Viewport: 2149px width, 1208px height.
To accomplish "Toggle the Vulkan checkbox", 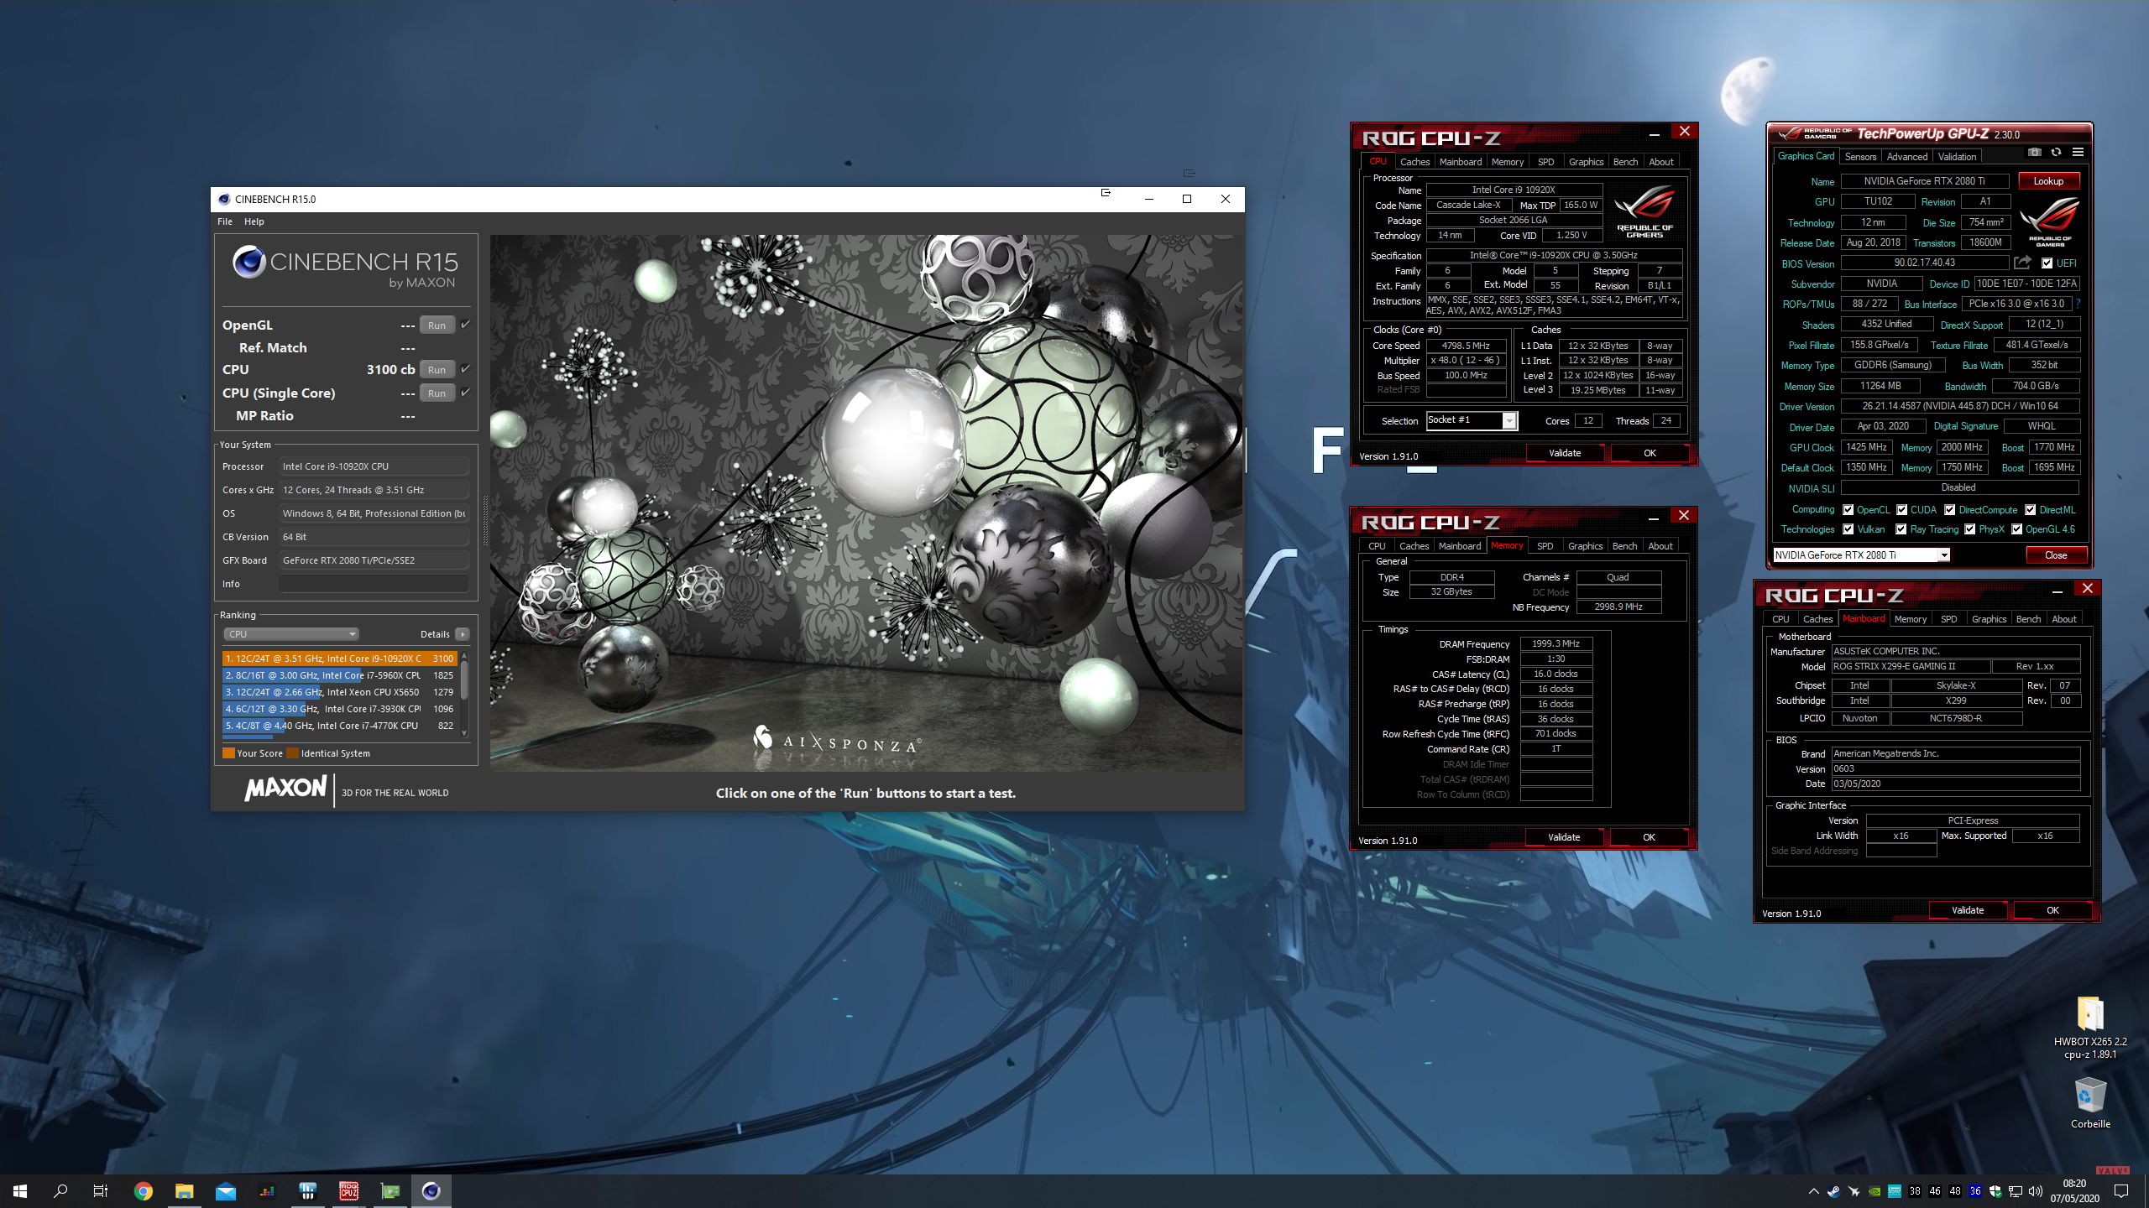I will point(1848,529).
